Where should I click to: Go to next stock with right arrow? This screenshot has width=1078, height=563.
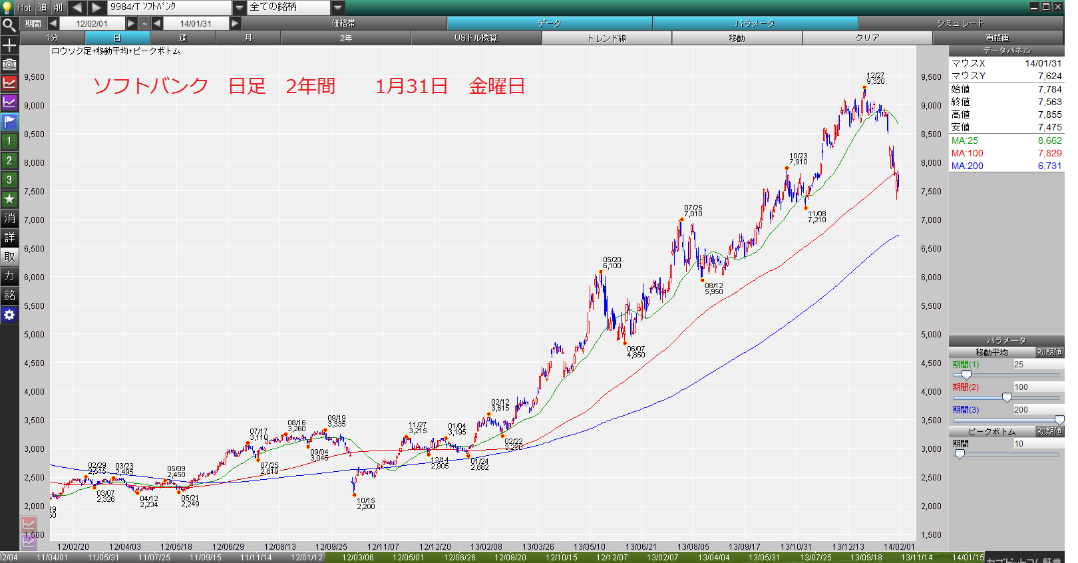97,7
